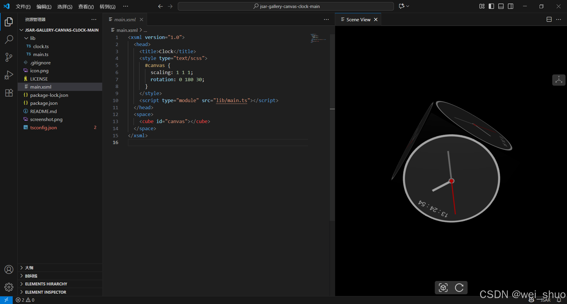This screenshot has height=304, width=567.
Task: Expand the 时间线 timeline section
Action: 60,276
